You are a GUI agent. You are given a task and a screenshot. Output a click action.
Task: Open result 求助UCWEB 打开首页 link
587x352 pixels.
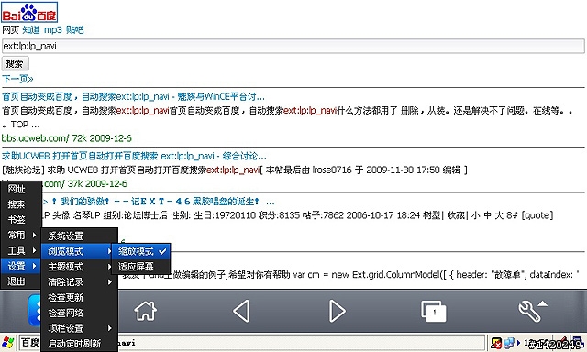(134, 156)
